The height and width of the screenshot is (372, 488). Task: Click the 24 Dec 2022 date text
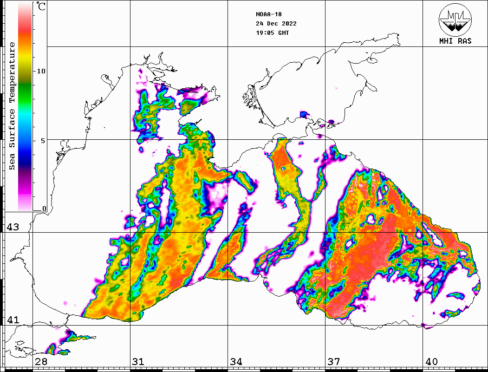pos(276,24)
